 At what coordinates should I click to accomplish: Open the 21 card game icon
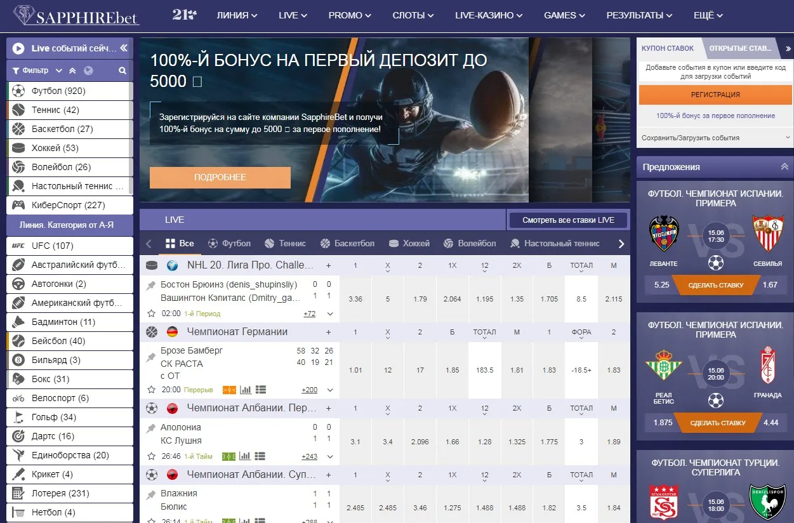pyautogui.click(x=185, y=15)
